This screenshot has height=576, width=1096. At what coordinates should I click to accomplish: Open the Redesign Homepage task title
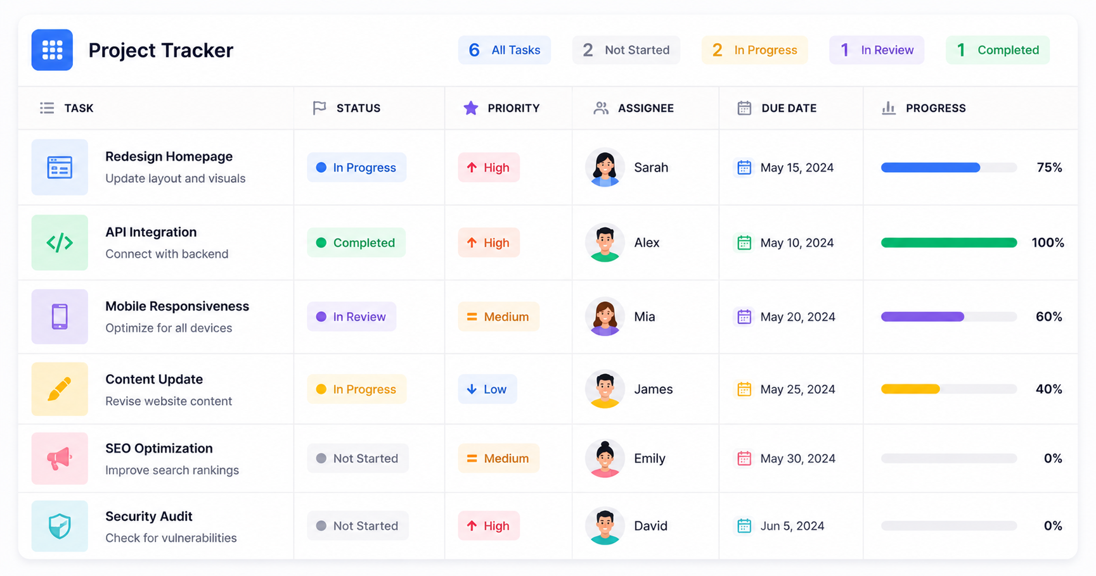click(x=169, y=156)
